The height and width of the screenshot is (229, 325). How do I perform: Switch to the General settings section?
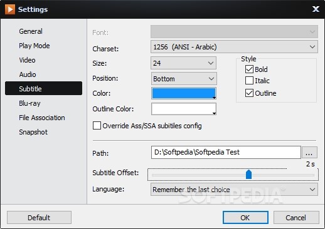tap(31, 31)
